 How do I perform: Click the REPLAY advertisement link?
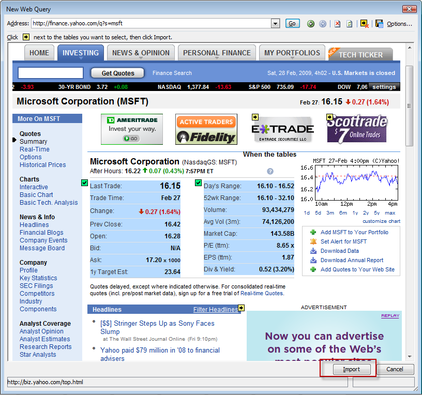[x=390, y=315]
